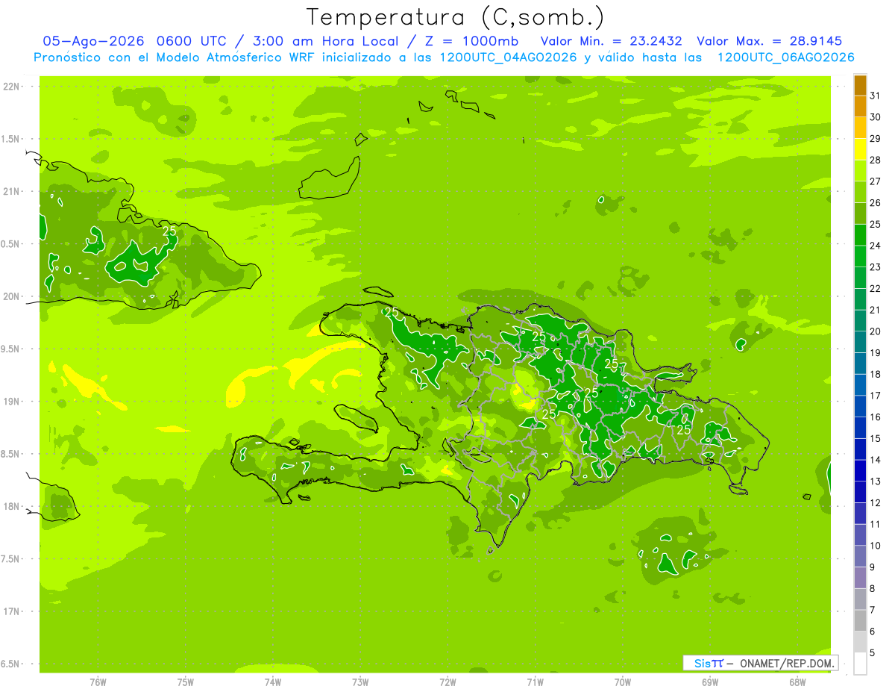Screen dimensions: 895x692
Task: Click the '18N' latitude axis label
Action: pyautogui.click(x=12, y=506)
